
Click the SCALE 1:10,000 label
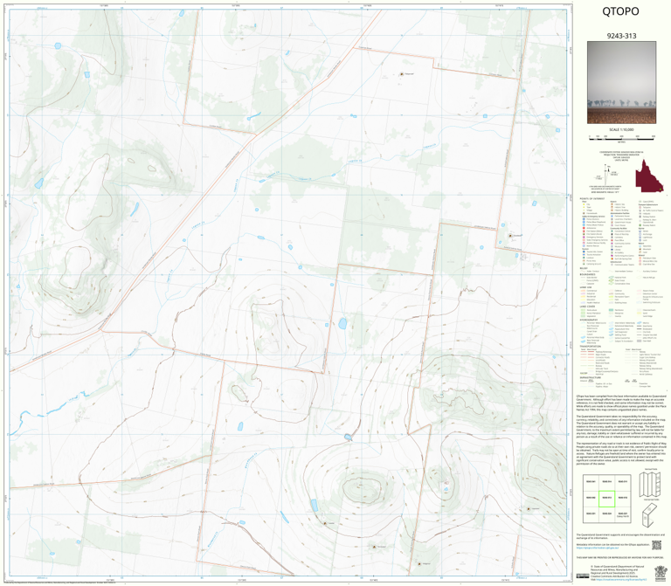tap(621, 129)
